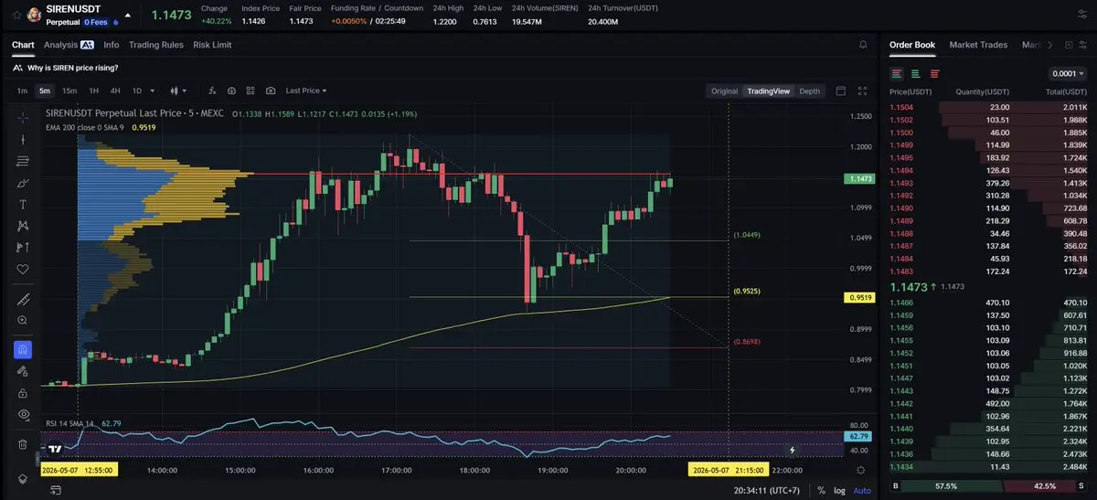This screenshot has height=500, width=1097.
Task: Select the crosshair cursor tool
Action: [23, 118]
